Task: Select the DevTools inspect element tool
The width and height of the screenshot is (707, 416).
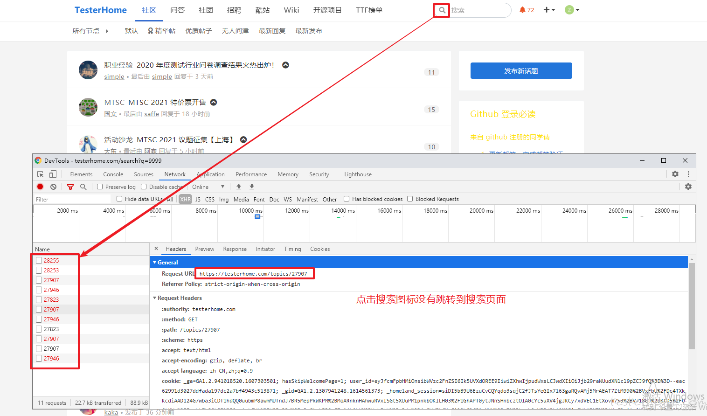Action: (41, 174)
